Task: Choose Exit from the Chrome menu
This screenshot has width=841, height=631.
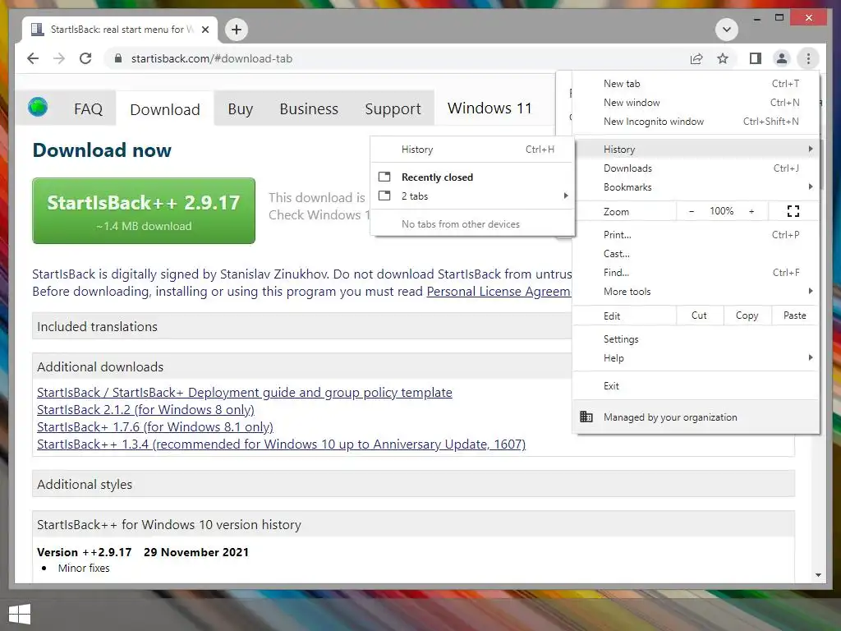Action: tap(696, 386)
